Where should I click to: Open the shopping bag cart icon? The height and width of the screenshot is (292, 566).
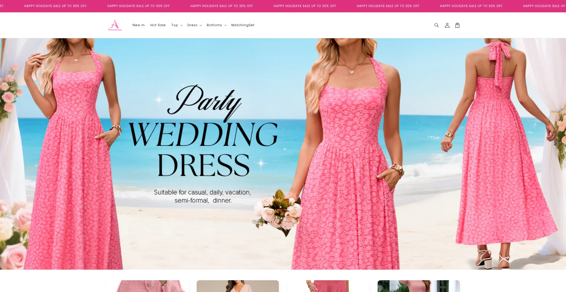click(x=458, y=25)
